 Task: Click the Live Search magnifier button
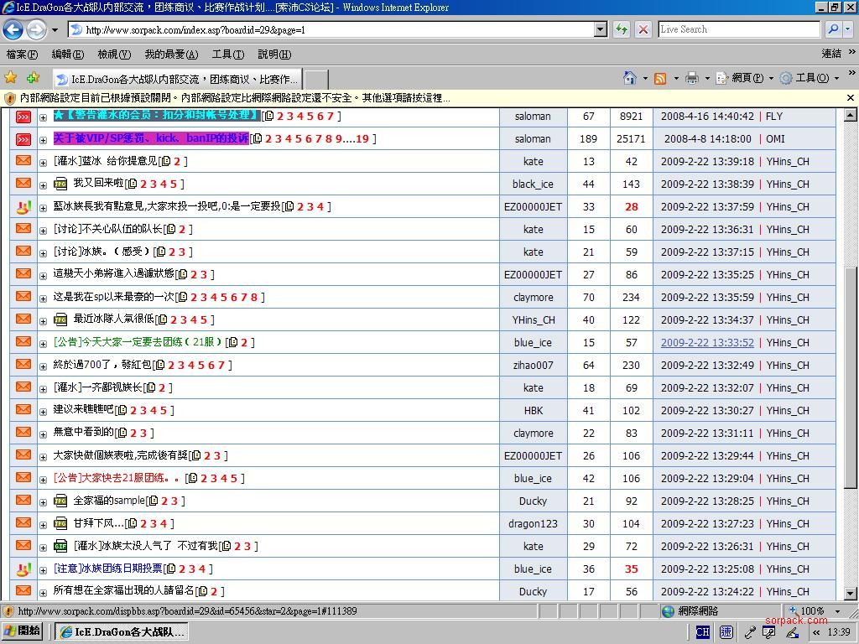click(833, 29)
